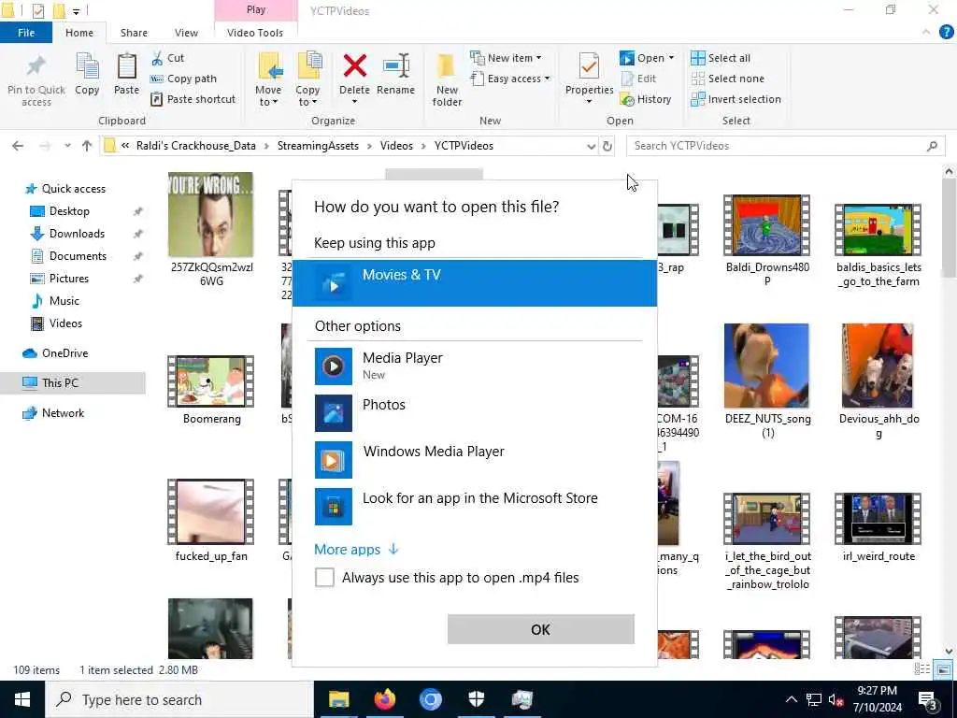The image size is (957, 718).
Task: Click Edit in the Open group
Action: pos(639,79)
